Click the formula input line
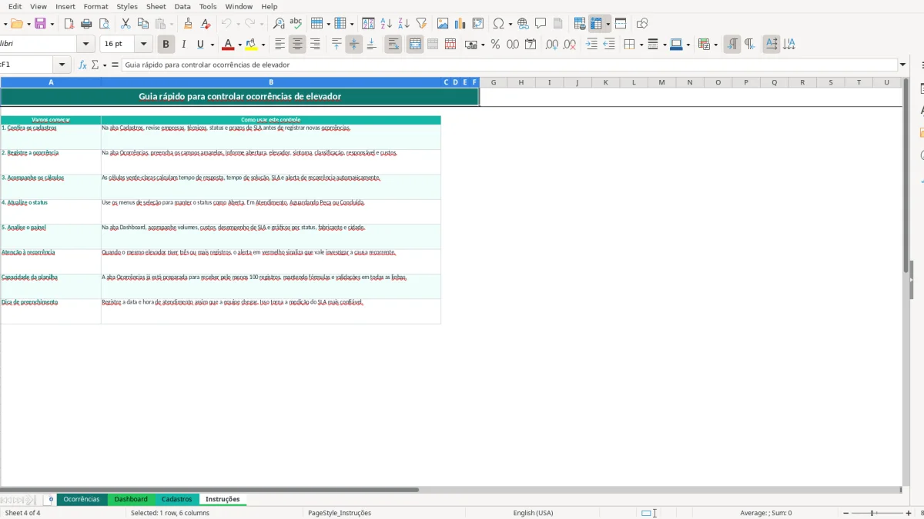The width and height of the screenshot is (924, 519). point(509,65)
